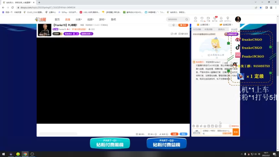The width and height of the screenshot is (279, 157).
Task: Click the Chrome icon in taskbar
Action: (x=25, y=154)
